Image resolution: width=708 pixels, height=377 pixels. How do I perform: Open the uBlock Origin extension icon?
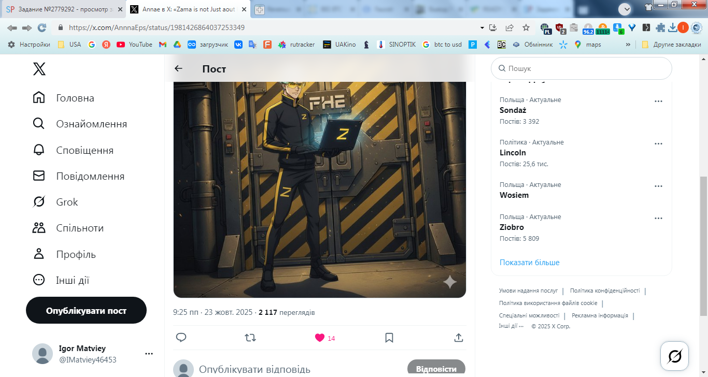pos(560,28)
